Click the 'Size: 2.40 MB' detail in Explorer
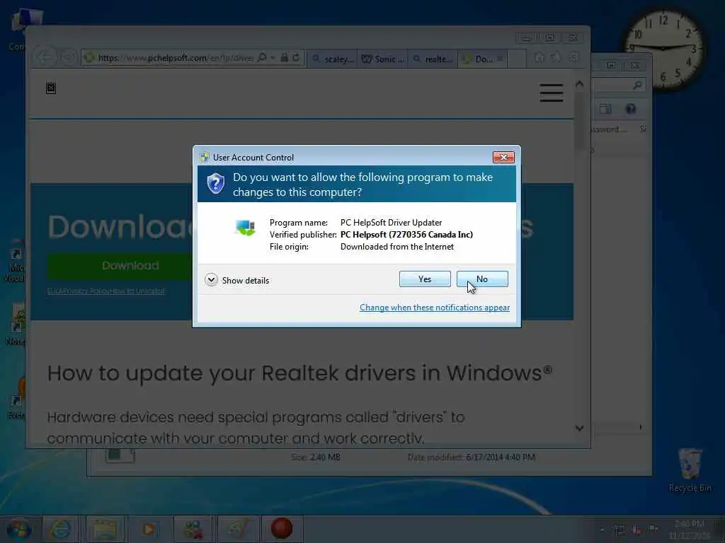 pyautogui.click(x=316, y=457)
